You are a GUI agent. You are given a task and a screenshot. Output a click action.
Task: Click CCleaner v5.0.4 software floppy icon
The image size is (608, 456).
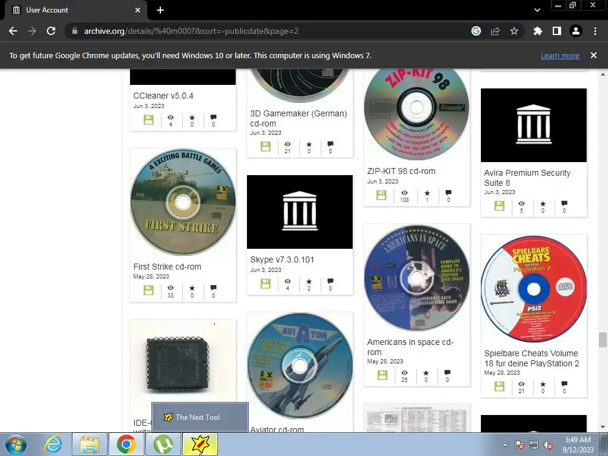pos(148,120)
